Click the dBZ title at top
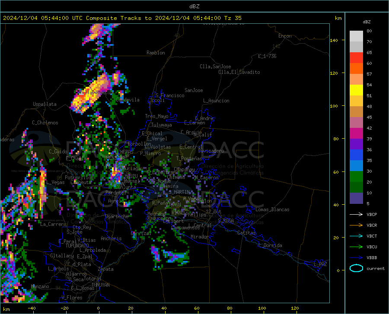The height and width of the screenshot is (314, 389). tap(194, 6)
